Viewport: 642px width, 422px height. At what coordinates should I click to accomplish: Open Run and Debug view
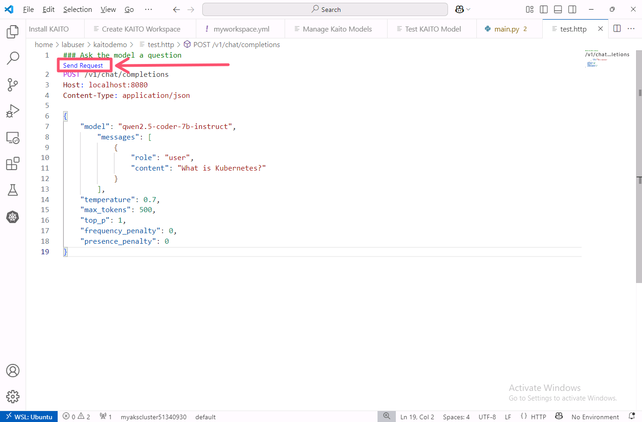pos(13,111)
